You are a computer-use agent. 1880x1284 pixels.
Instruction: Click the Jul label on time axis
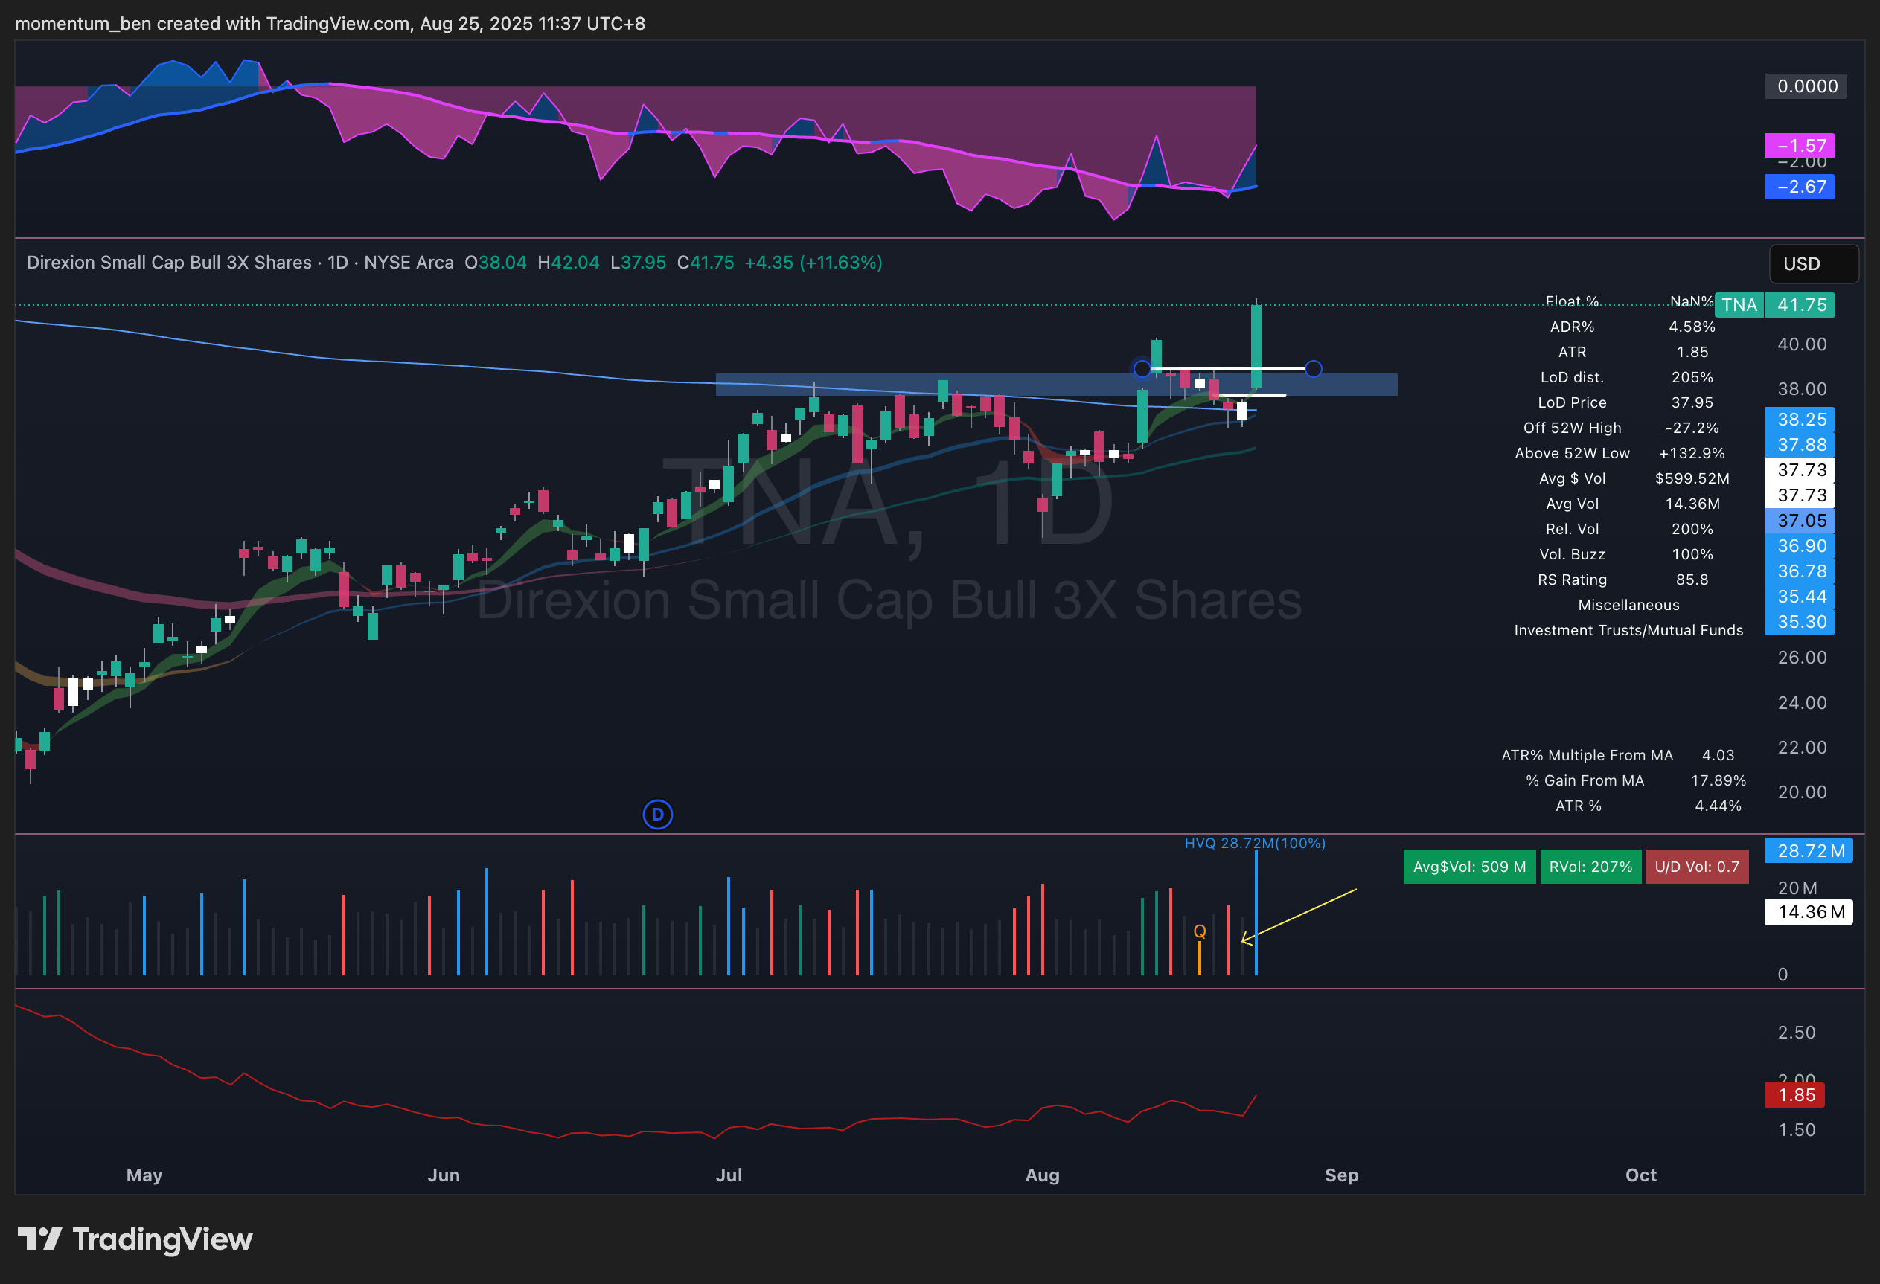[x=728, y=1175]
